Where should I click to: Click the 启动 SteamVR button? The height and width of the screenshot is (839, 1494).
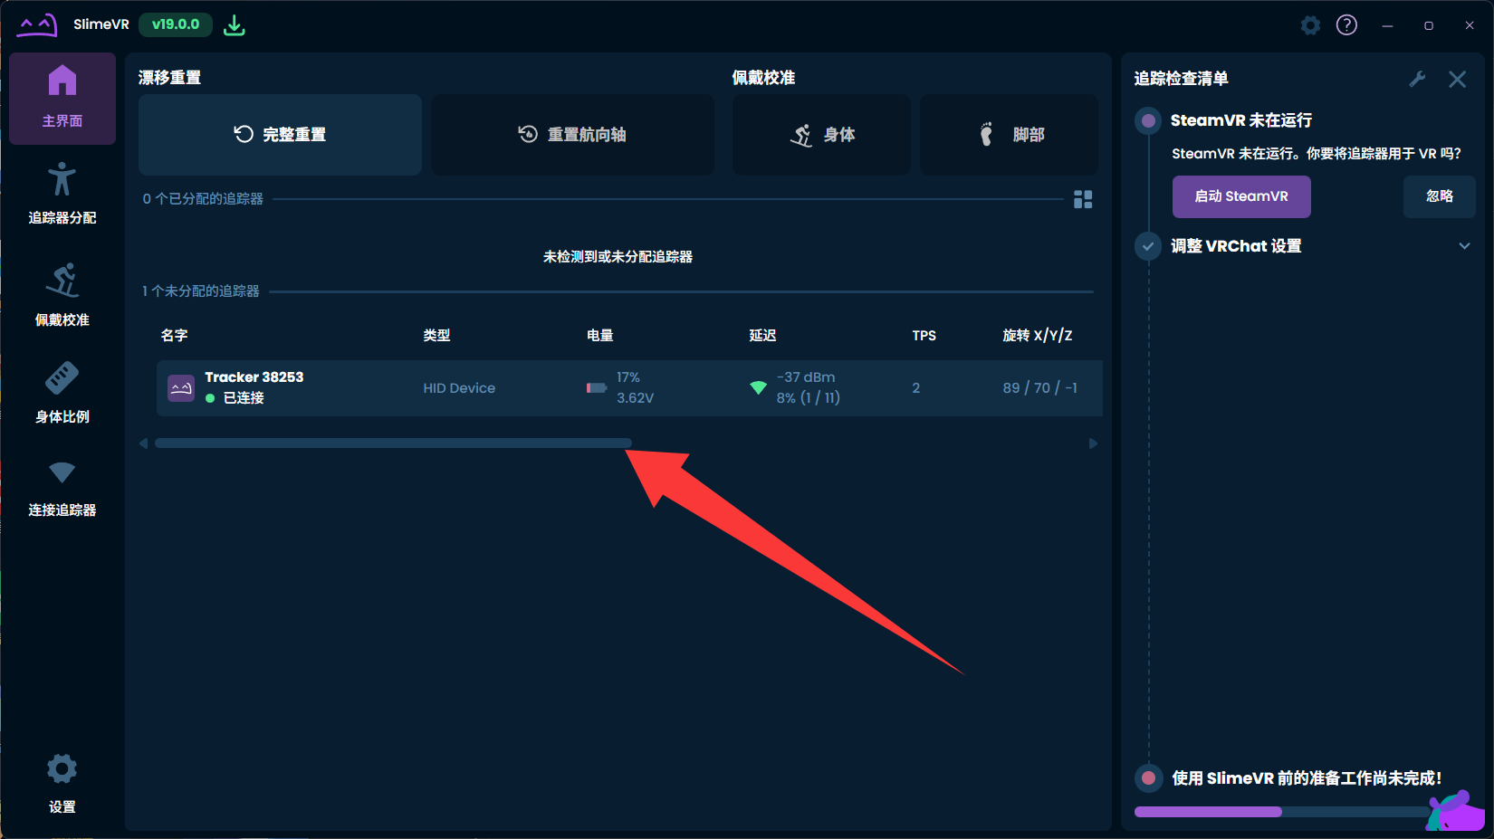click(1241, 197)
